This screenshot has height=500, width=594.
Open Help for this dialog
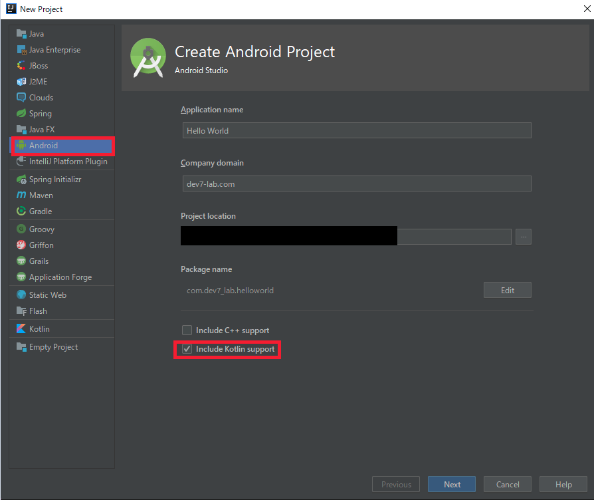[563, 484]
